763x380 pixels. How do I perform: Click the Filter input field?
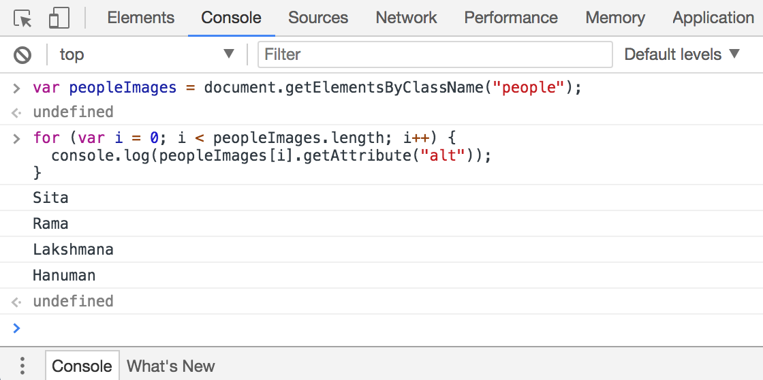[x=435, y=54]
